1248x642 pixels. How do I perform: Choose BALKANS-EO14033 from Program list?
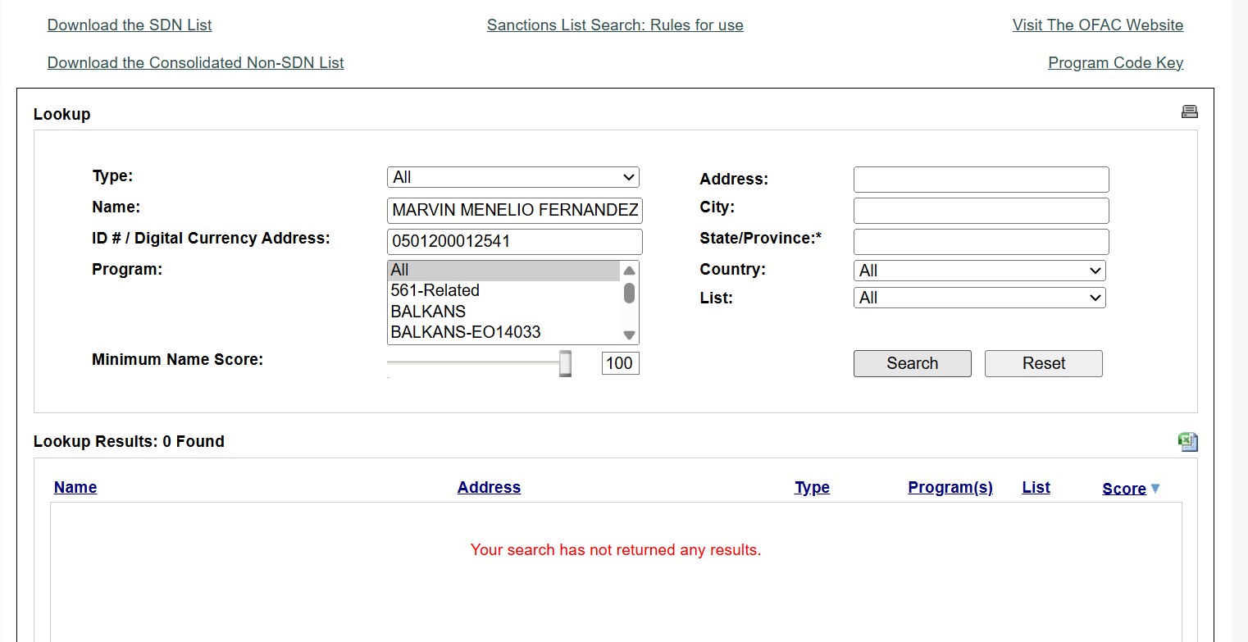point(465,332)
